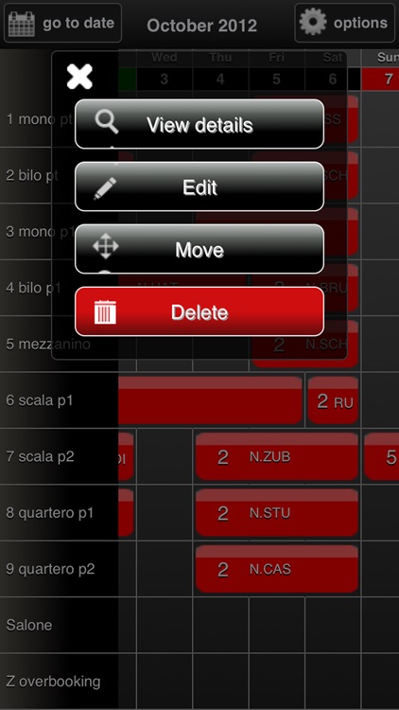Open the go to date button
The width and height of the screenshot is (399, 710).
[63, 23]
